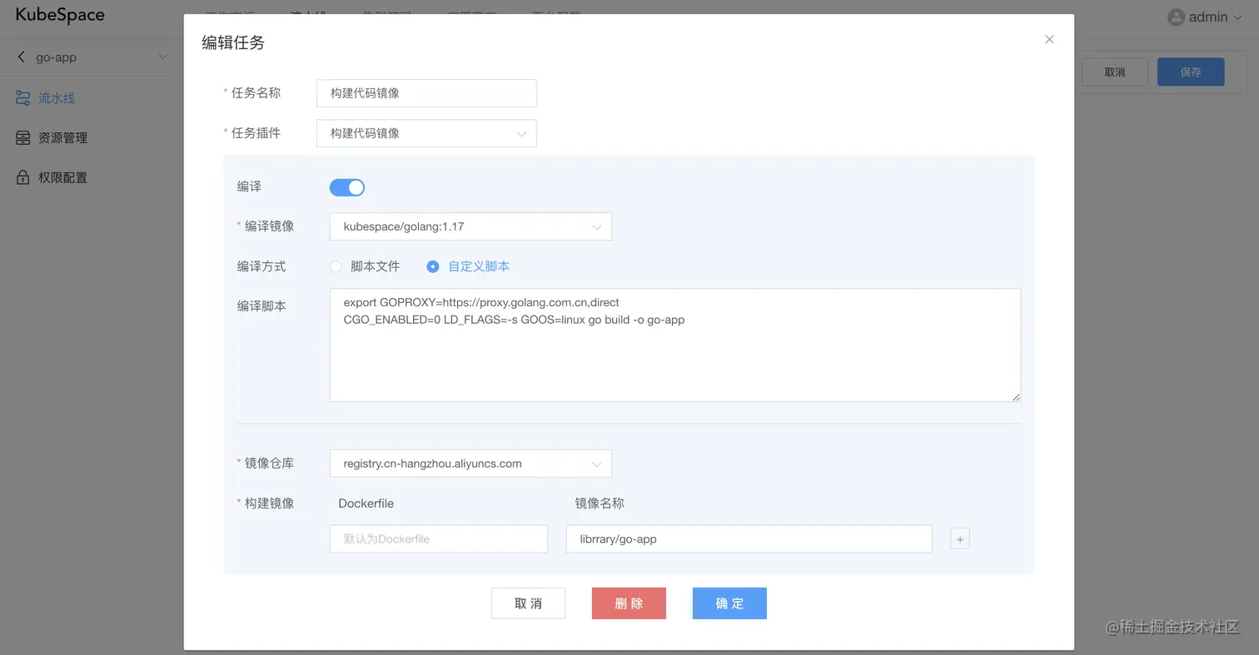Click the 任务名称 label
Viewport: 1259px width, 655px height.
256,93
